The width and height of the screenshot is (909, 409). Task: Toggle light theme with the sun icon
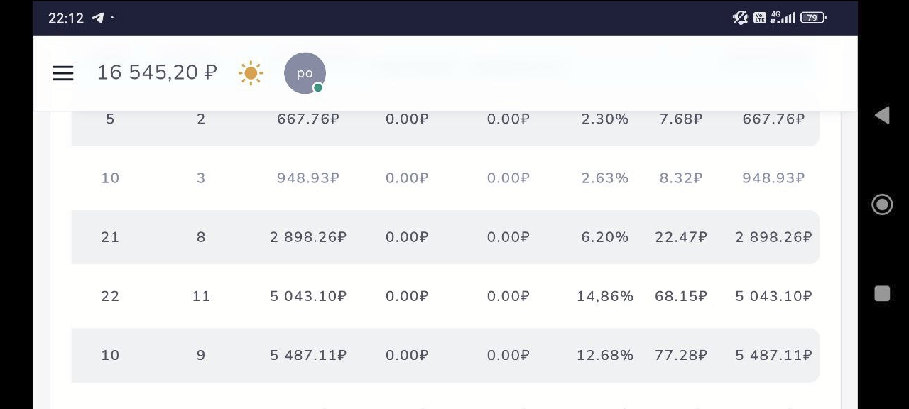[251, 73]
